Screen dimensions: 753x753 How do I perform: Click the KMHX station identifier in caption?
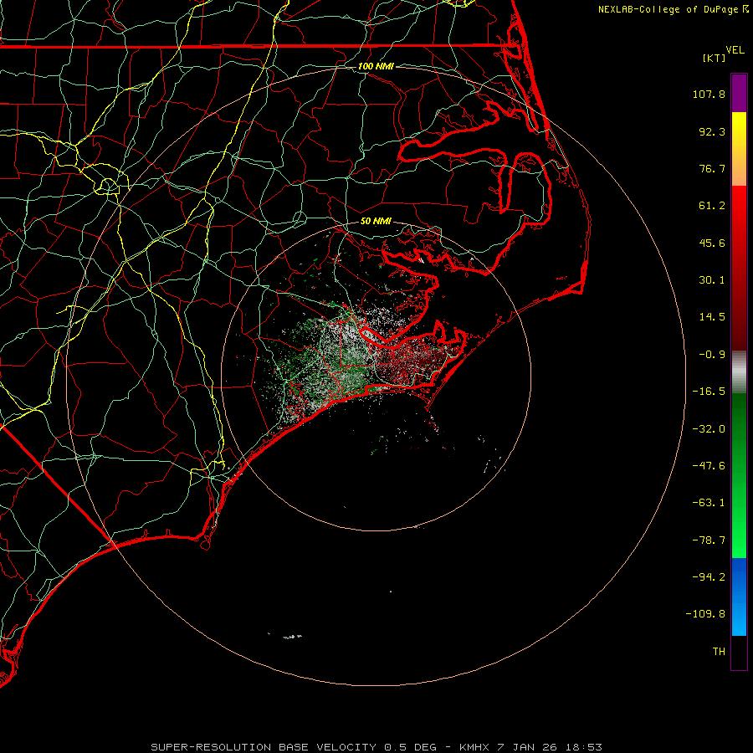[474, 747]
